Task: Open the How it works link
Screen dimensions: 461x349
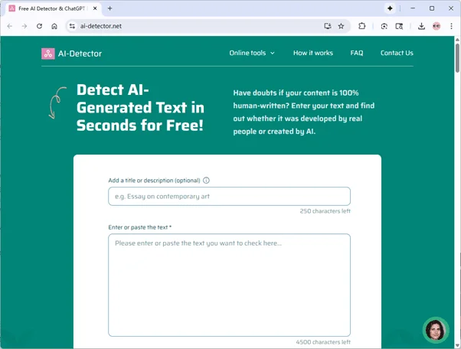Action: [x=312, y=53]
